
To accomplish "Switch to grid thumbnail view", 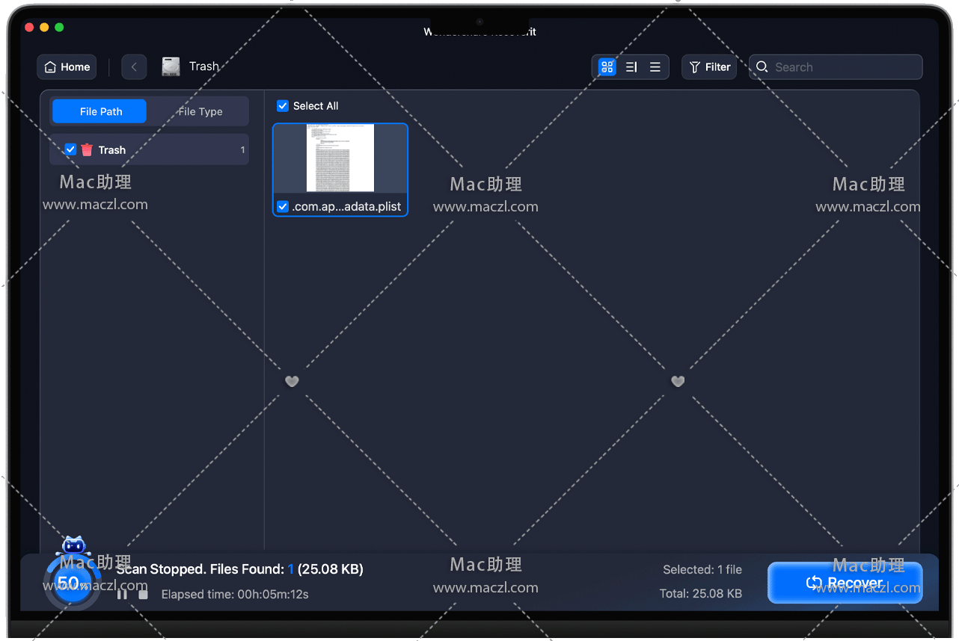I will [x=607, y=67].
